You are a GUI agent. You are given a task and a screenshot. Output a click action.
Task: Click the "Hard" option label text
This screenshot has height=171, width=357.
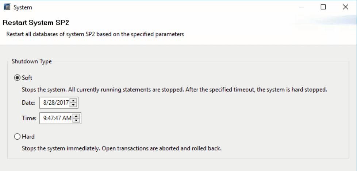click(28, 137)
